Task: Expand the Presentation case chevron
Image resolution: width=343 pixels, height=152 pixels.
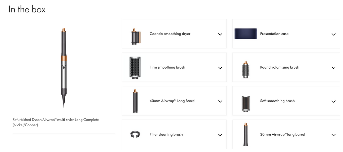Action: coord(333,34)
